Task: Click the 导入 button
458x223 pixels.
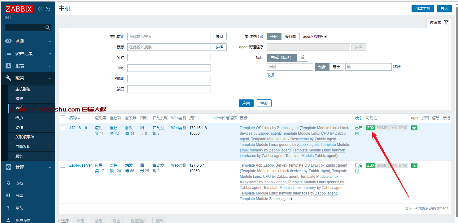Action: 444,9
